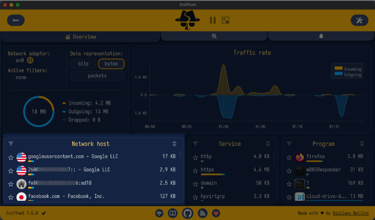Select bytes data representation
The image size is (375, 220).
pos(111,64)
